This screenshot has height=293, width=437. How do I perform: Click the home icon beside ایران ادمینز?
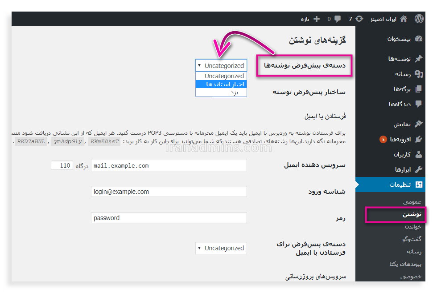point(403,19)
